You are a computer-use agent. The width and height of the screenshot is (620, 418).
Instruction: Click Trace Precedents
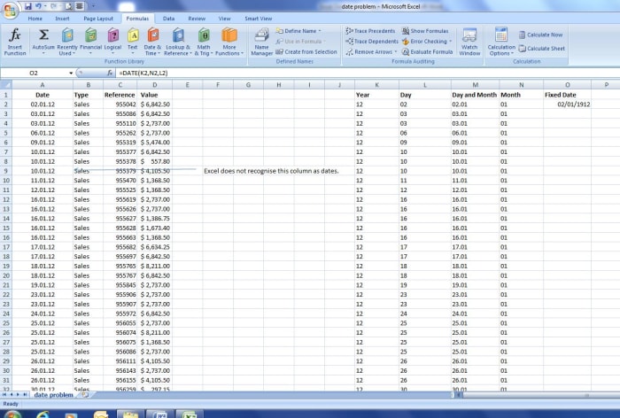tap(371, 30)
